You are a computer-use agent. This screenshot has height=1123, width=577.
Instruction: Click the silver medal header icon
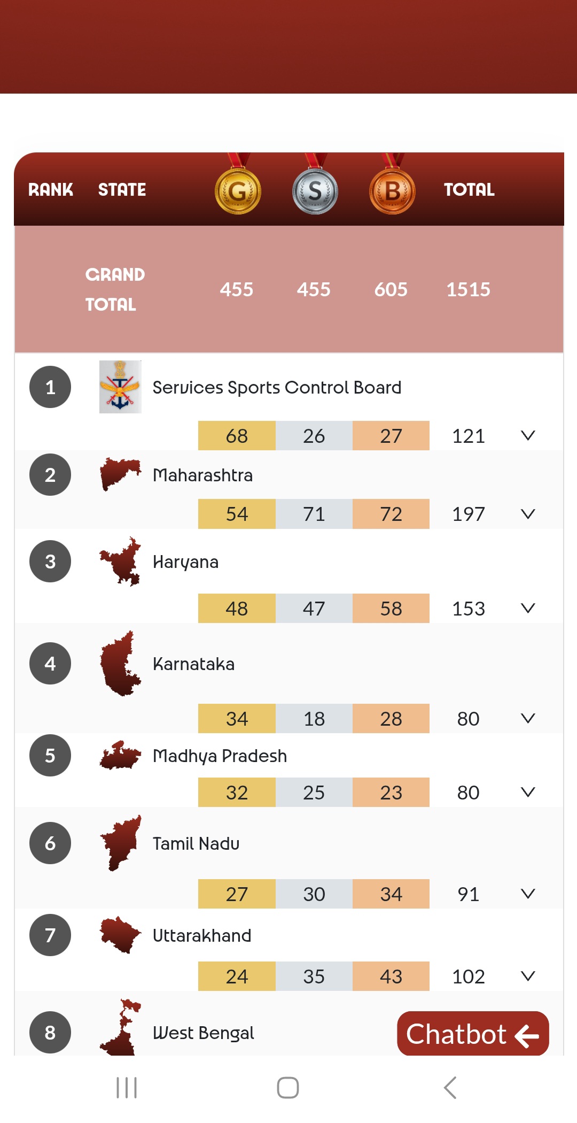click(x=315, y=191)
